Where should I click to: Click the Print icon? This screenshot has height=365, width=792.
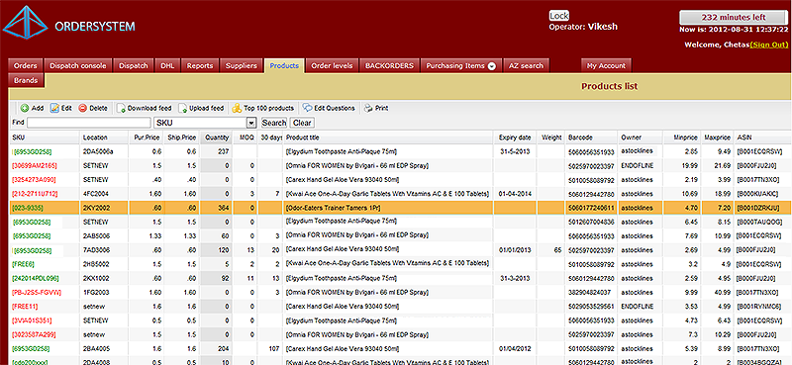(x=368, y=108)
